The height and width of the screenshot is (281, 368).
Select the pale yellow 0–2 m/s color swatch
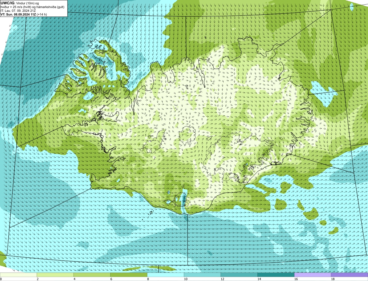click(x=18, y=275)
